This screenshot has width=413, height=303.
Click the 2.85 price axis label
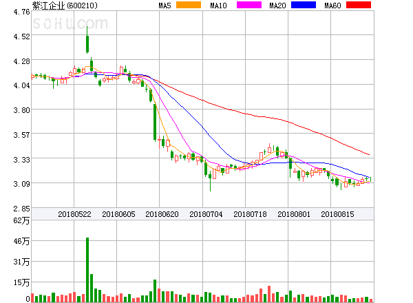tap(21, 209)
